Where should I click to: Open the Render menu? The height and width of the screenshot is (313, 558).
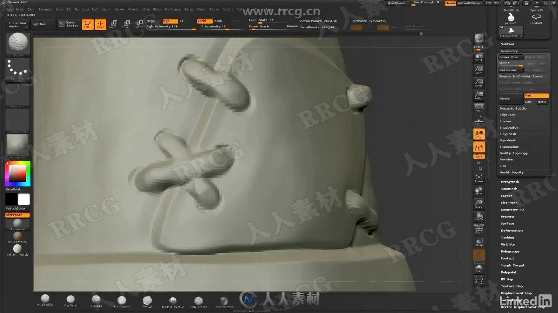pos(189,9)
